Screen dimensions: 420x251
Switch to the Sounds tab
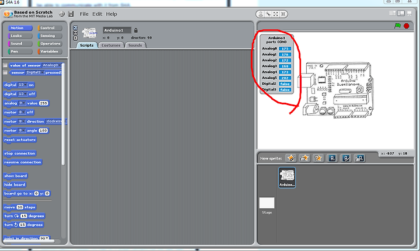click(x=135, y=46)
